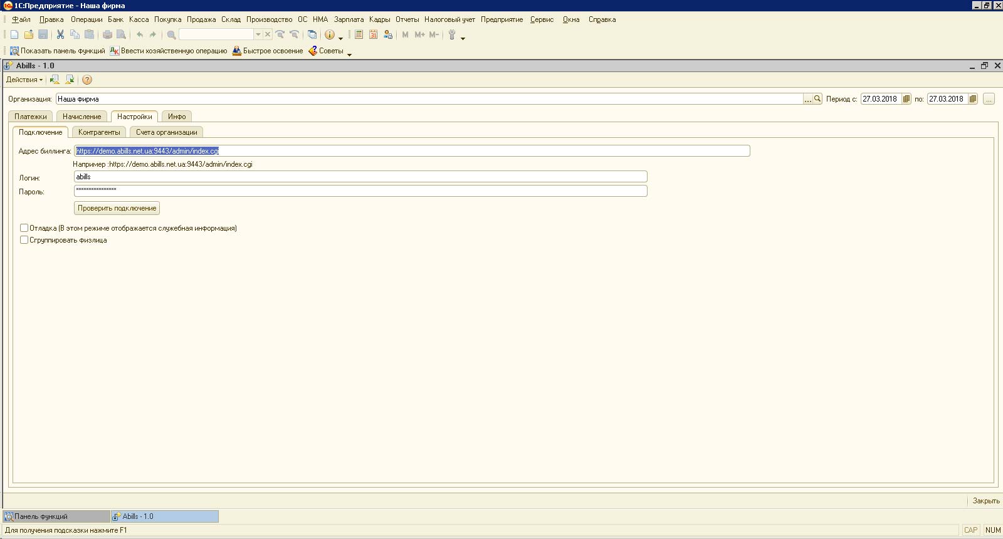Select Abills - 1.0 in window panel
Screen dimensions: 1003x539
tap(165, 516)
